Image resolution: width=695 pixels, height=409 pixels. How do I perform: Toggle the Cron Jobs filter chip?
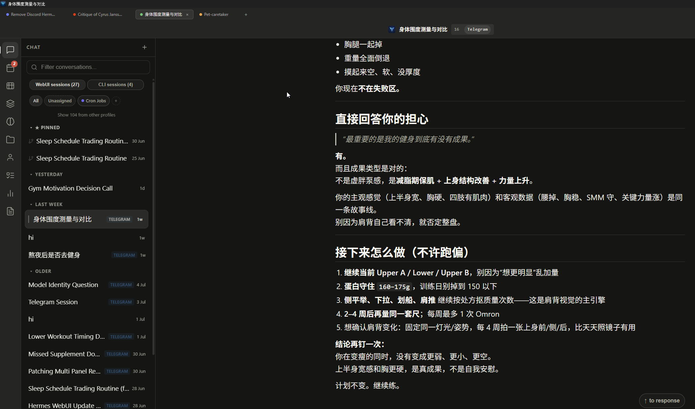coord(94,101)
